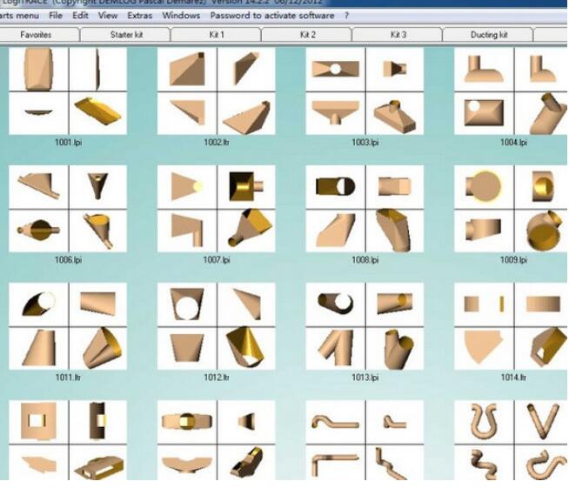Click the 1013.lpi file label

tap(365, 378)
